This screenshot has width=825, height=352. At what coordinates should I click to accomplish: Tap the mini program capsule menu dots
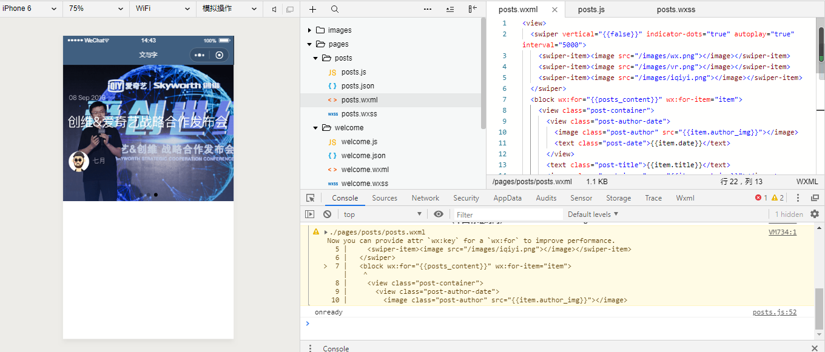(199, 55)
